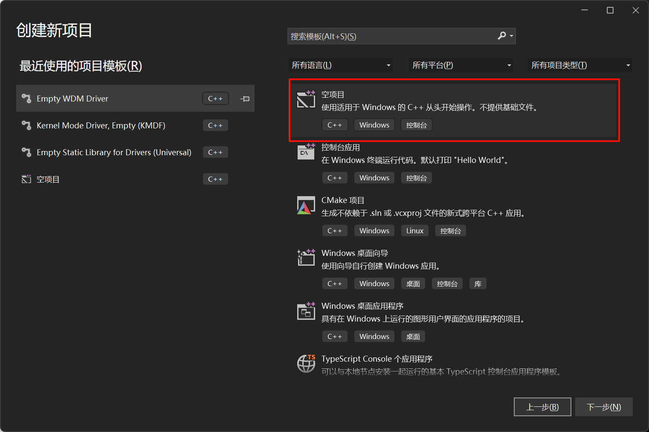Screen dimensions: 649x432
Task: Unpin the Empty WDM Driver recent template
Action: click(x=244, y=98)
